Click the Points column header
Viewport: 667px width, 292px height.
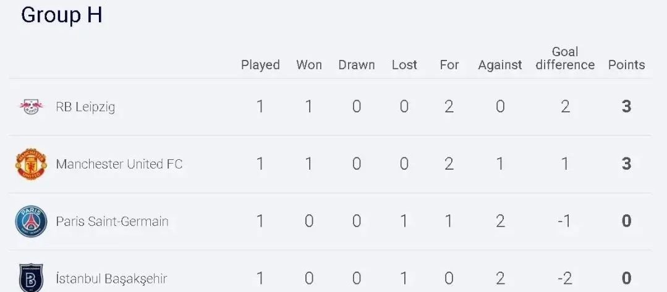[626, 65]
